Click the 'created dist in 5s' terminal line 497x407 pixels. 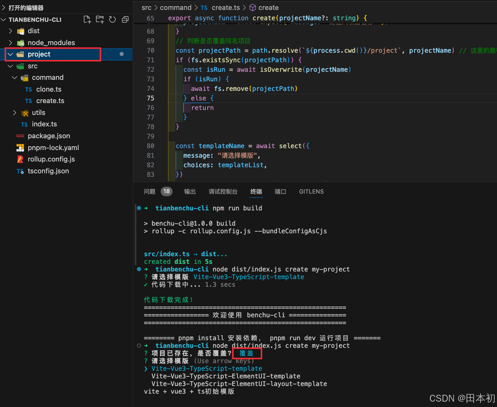[x=178, y=262]
